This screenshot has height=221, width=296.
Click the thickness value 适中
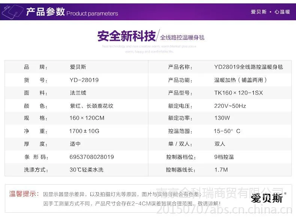coord(75,144)
